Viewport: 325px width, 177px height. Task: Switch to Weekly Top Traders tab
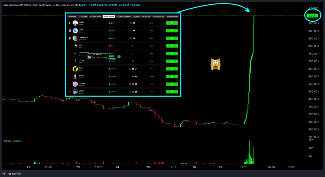(124, 16)
